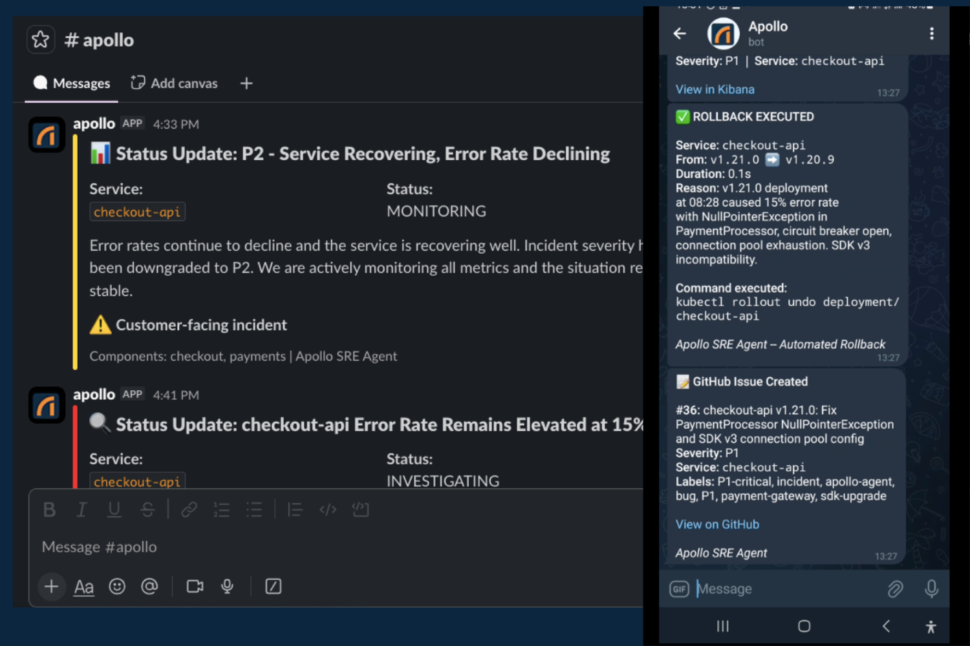
Task: Tap the Android home button
Action: [804, 626]
